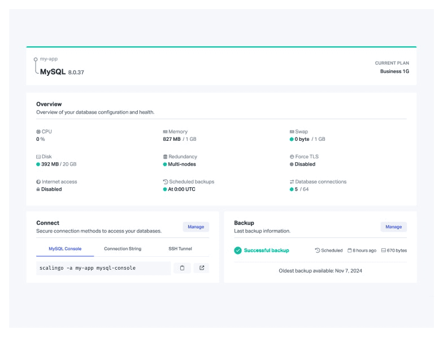Click the Swap icon

point(292,132)
